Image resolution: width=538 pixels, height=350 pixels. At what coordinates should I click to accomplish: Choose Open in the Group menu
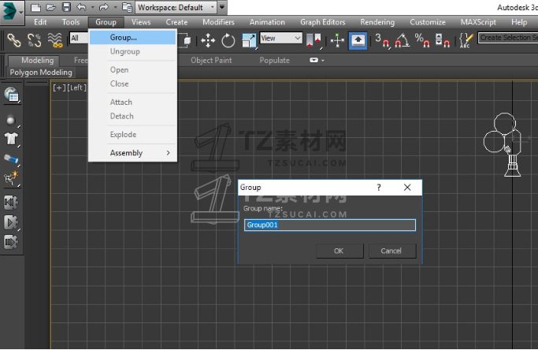133,69
